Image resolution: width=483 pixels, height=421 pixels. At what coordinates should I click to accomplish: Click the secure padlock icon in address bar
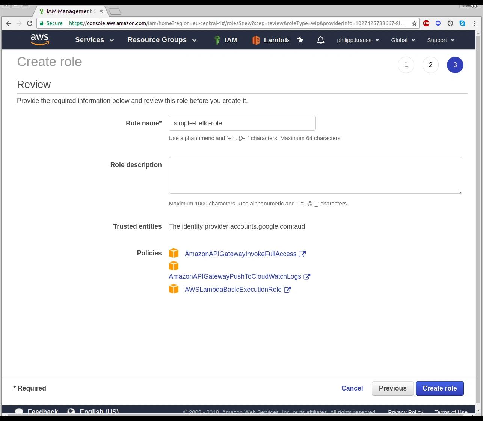[x=42, y=23]
